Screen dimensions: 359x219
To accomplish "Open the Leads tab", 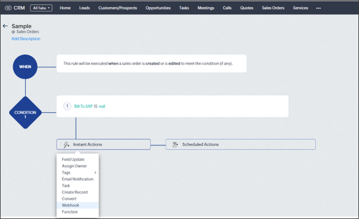I will coord(84,8).
